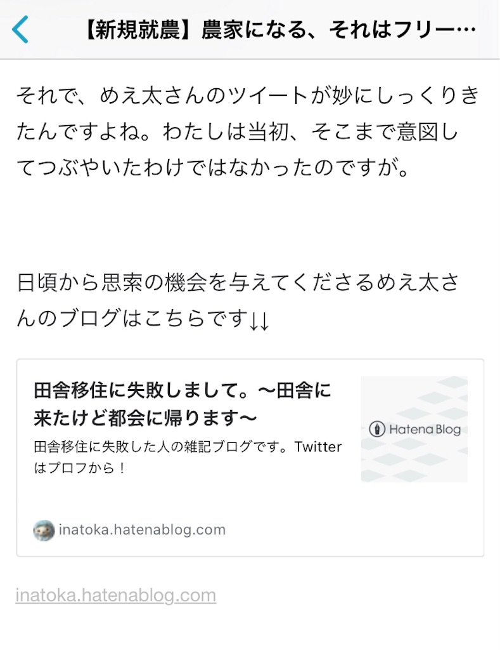This screenshot has height=650, width=500.
Task: Return to previous page via back control
Action: [x=19, y=29]
